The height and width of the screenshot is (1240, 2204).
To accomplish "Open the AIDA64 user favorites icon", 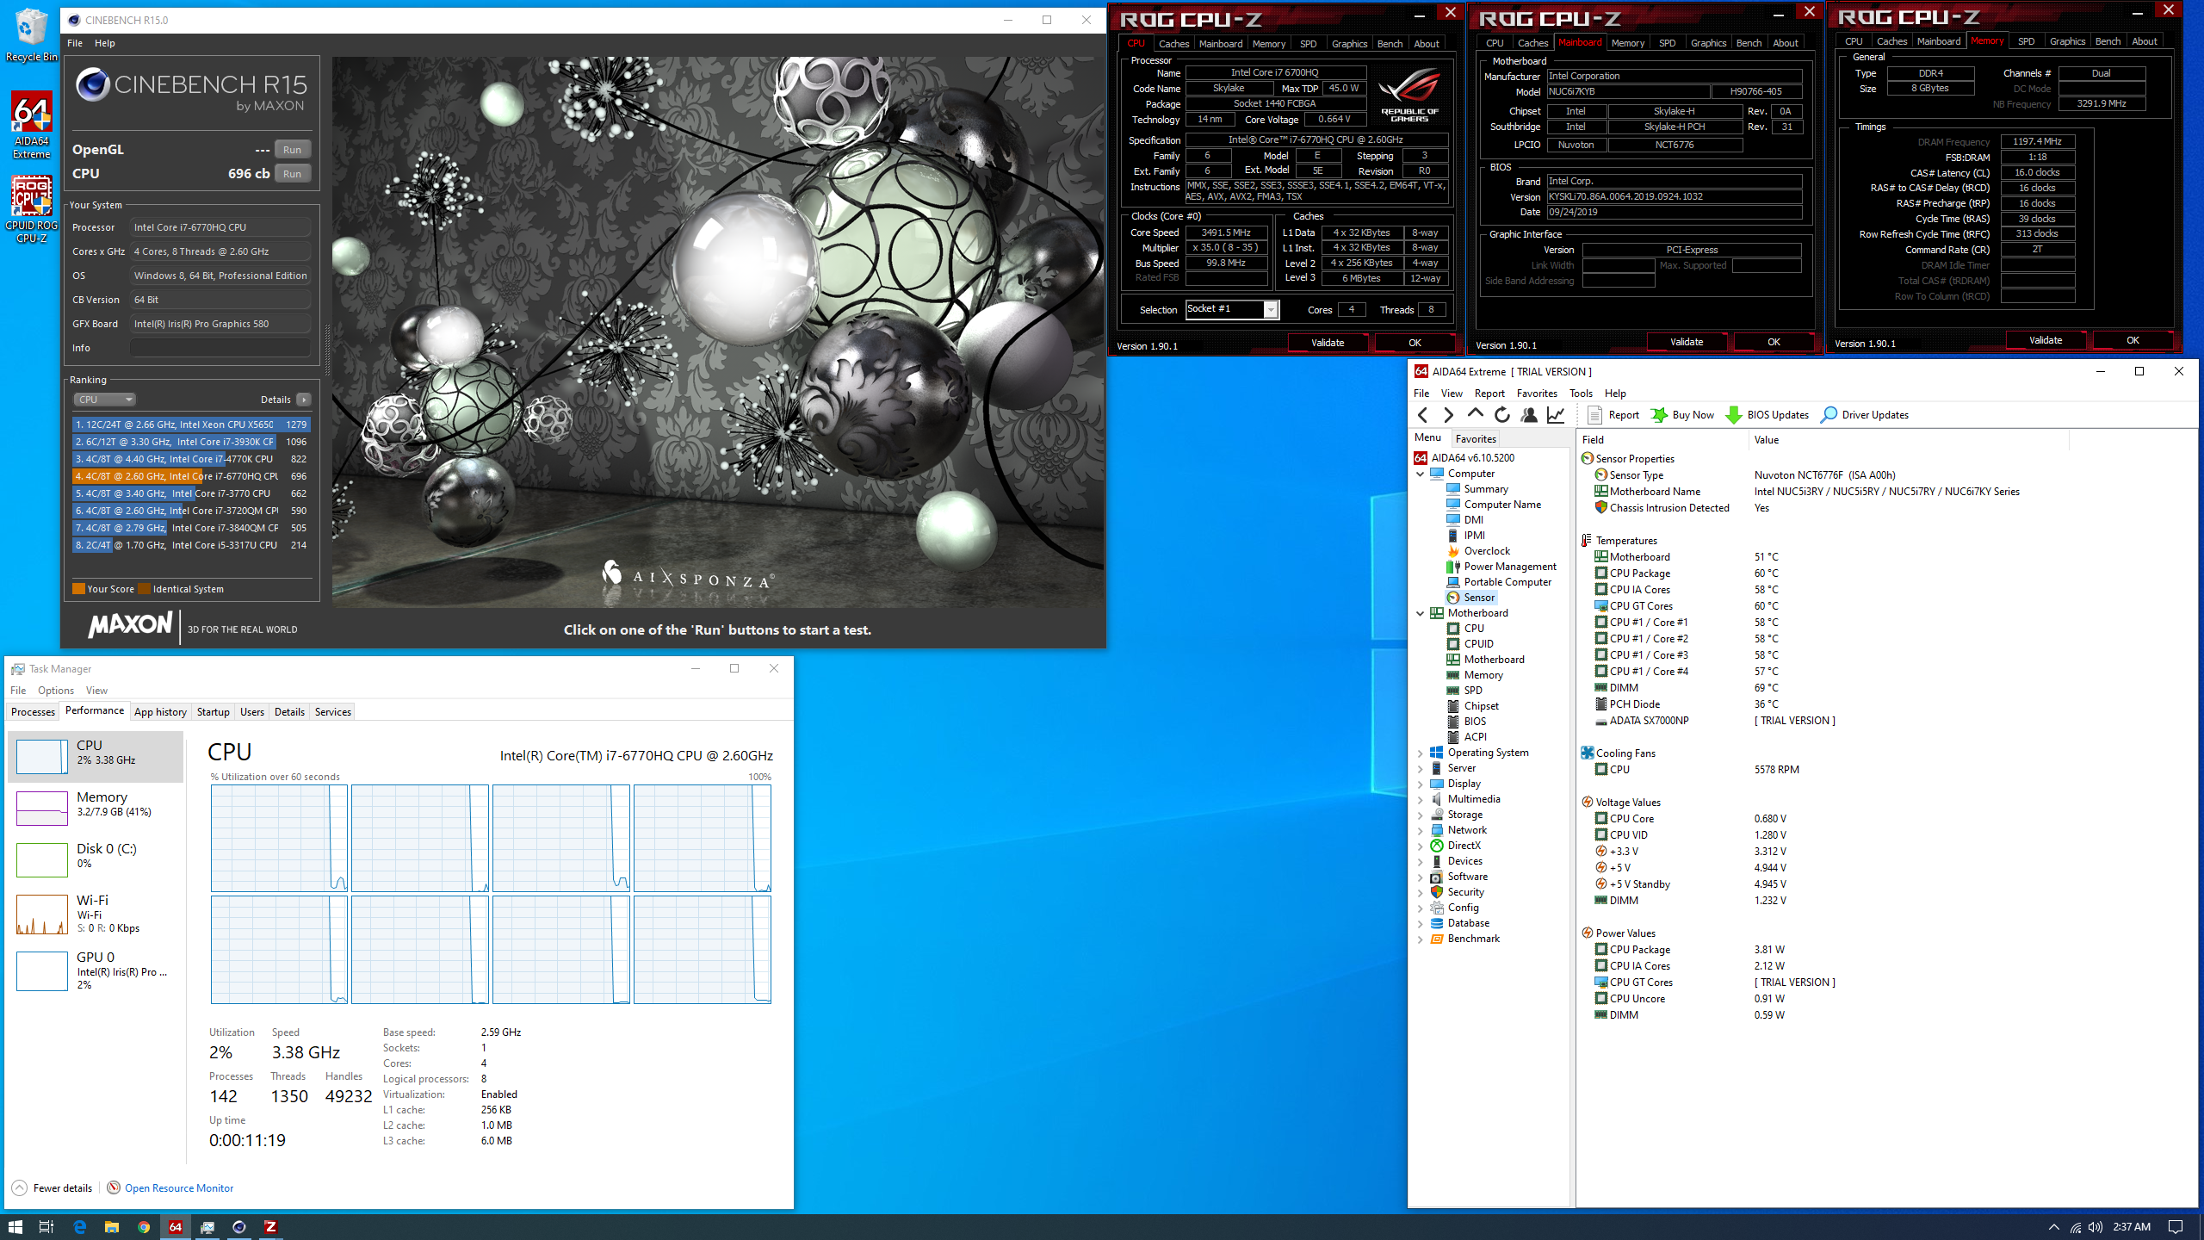I will tap(1529, 415).
